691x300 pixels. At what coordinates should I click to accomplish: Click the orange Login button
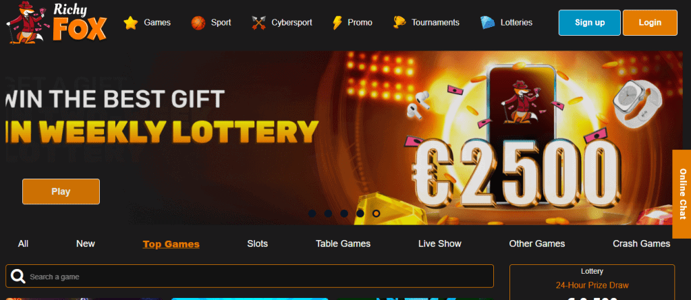(650, 22)
